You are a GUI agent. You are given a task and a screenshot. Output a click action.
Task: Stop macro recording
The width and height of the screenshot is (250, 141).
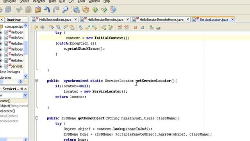142,27
